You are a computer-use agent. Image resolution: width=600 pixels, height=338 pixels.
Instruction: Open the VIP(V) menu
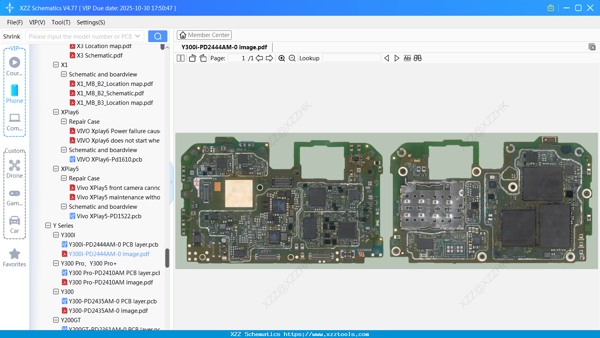pos(37,22)
